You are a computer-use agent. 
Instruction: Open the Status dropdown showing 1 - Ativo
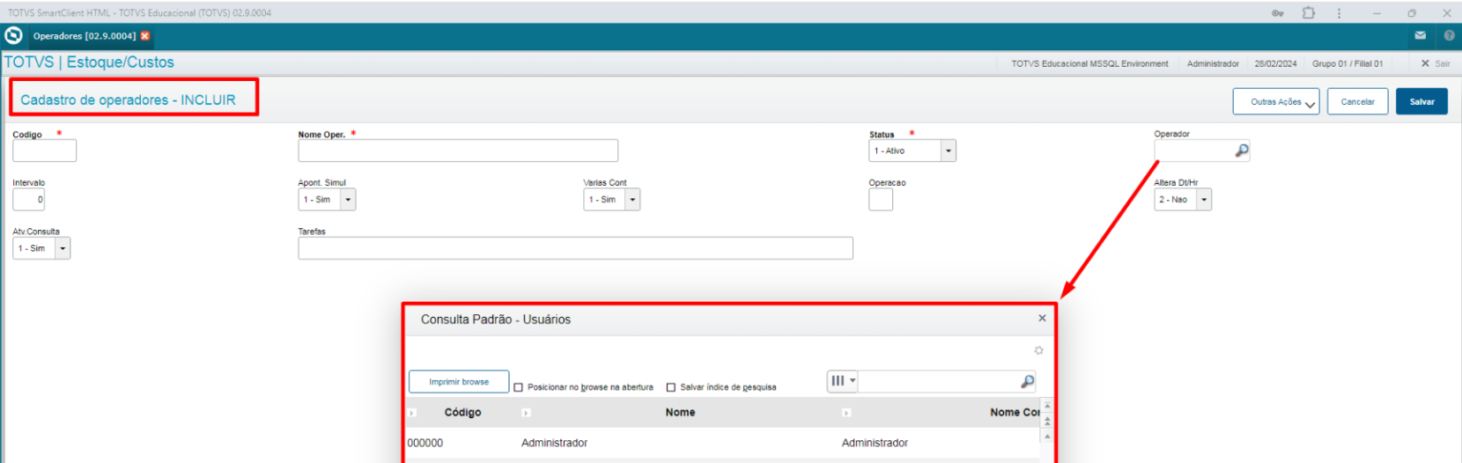point(912,151)
